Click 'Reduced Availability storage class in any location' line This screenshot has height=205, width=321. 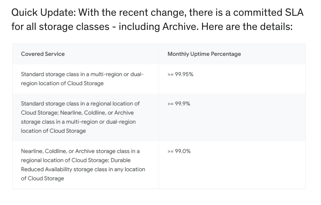tap(83, 169)
